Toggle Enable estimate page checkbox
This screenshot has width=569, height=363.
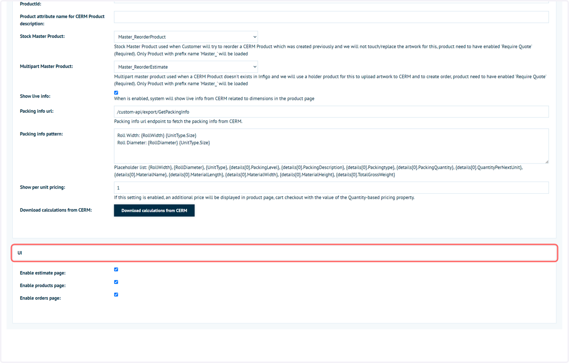tap(116, 269)
